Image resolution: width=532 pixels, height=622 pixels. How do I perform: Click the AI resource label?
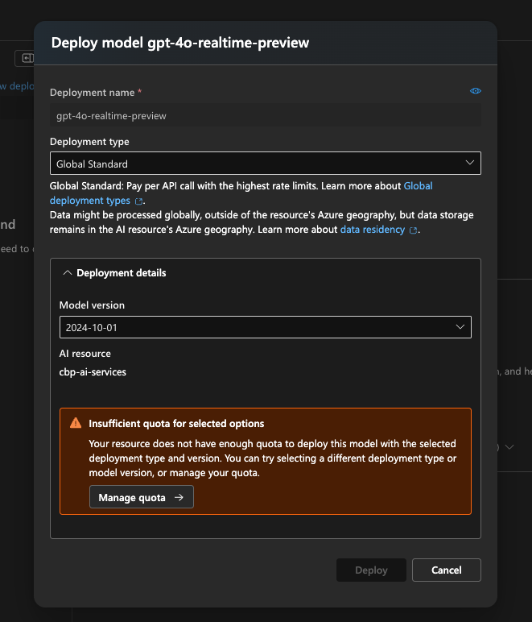click(x=85, y=354)
